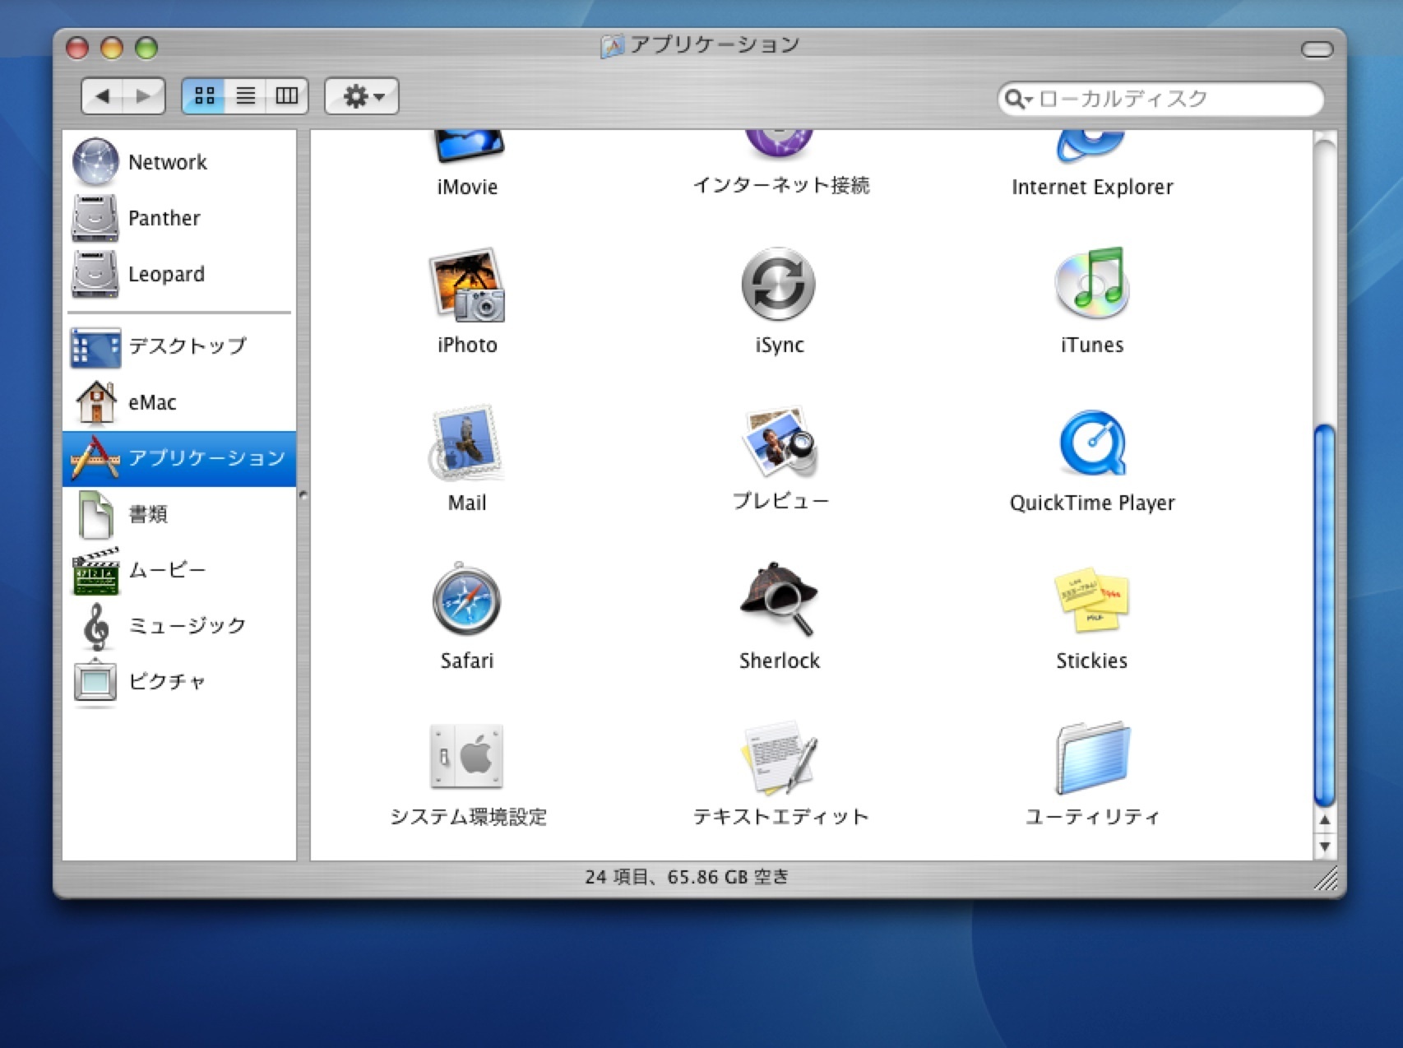Select the プレビュー (Preview) app icon
This screenshot has width=1403, height=1048.
click(779, 443)
